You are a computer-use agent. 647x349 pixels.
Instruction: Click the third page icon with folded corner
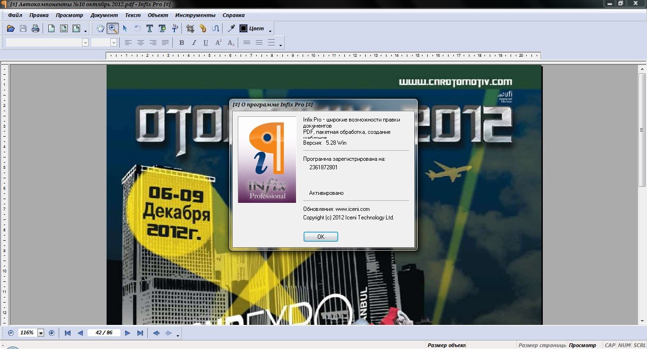tap(76, 29)
